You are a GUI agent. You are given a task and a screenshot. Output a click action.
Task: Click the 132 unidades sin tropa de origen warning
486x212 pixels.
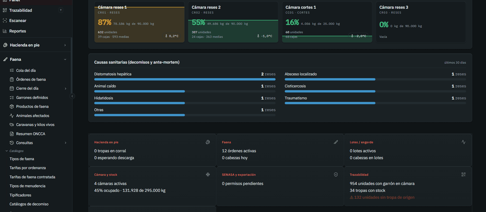(x=382, y=197)
